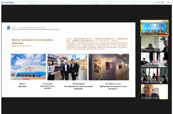Maximize the Zoom meeting window

click(164, 2)
